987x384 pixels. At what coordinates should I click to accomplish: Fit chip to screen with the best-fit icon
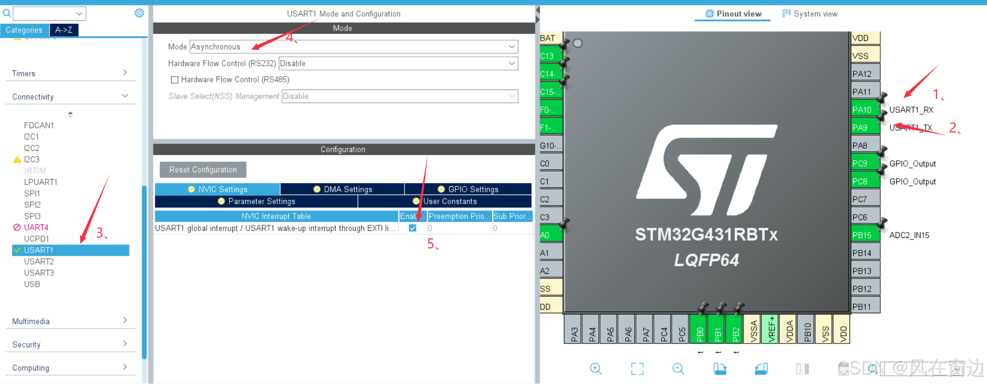(637, 368)
